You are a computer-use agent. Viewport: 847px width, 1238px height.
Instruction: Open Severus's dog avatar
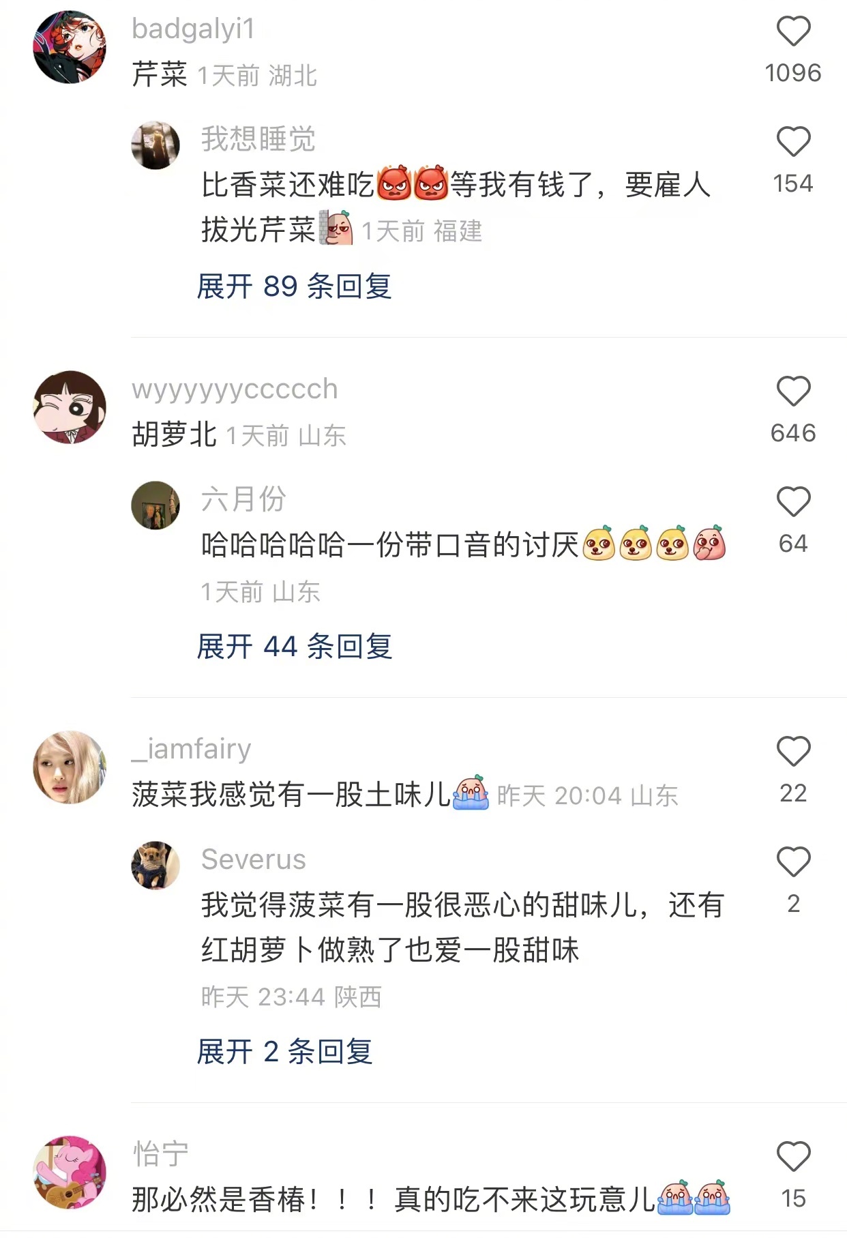pos(155,866)
